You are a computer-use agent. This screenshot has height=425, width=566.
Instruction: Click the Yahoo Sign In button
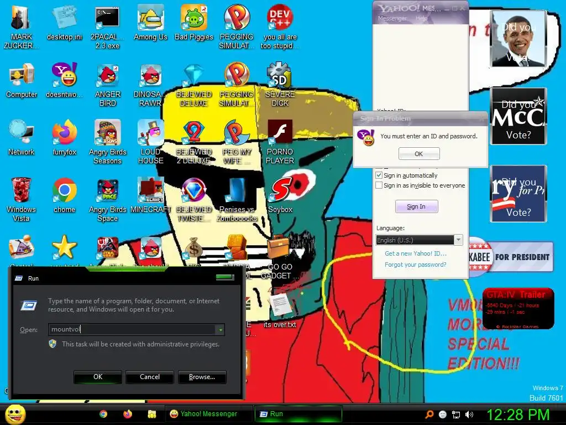point(416,206)
